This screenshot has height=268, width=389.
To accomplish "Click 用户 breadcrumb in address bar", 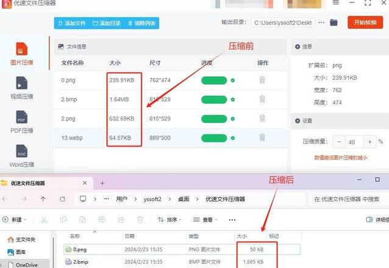I will click(121, 199).
